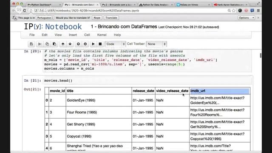Click the browser address bar

128,11
